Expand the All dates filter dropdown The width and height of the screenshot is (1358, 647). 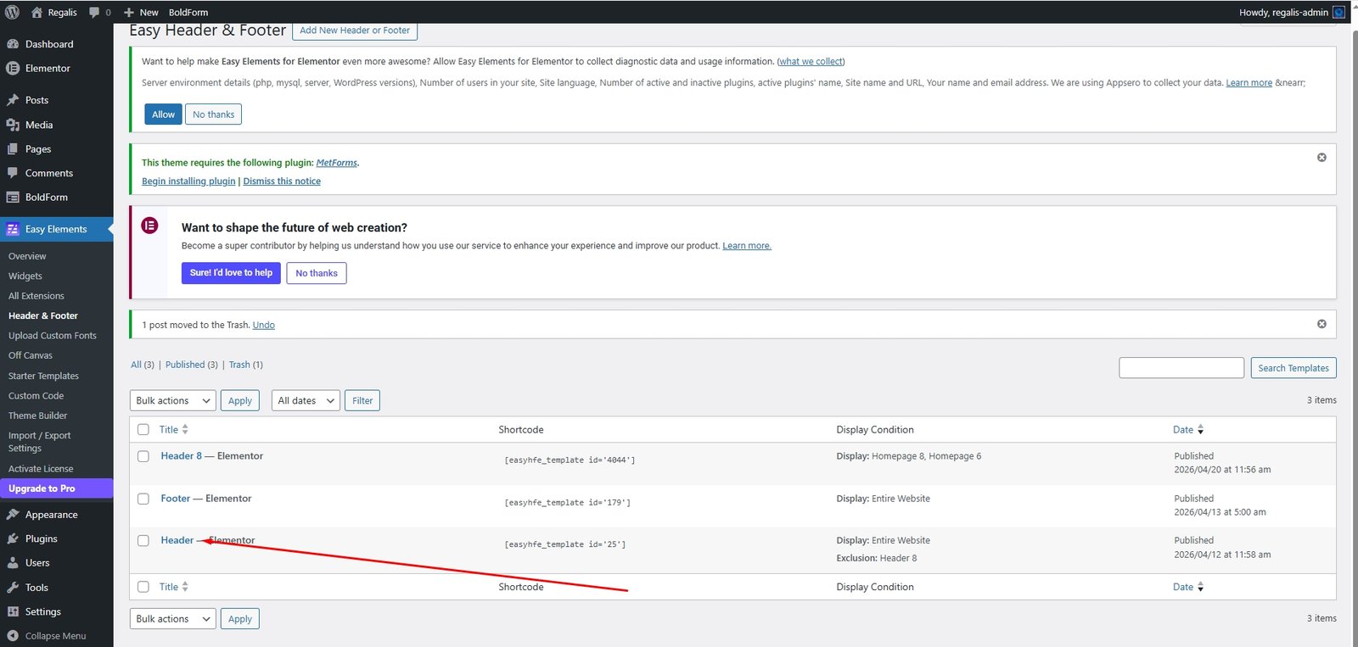click(x=306, y=400)
